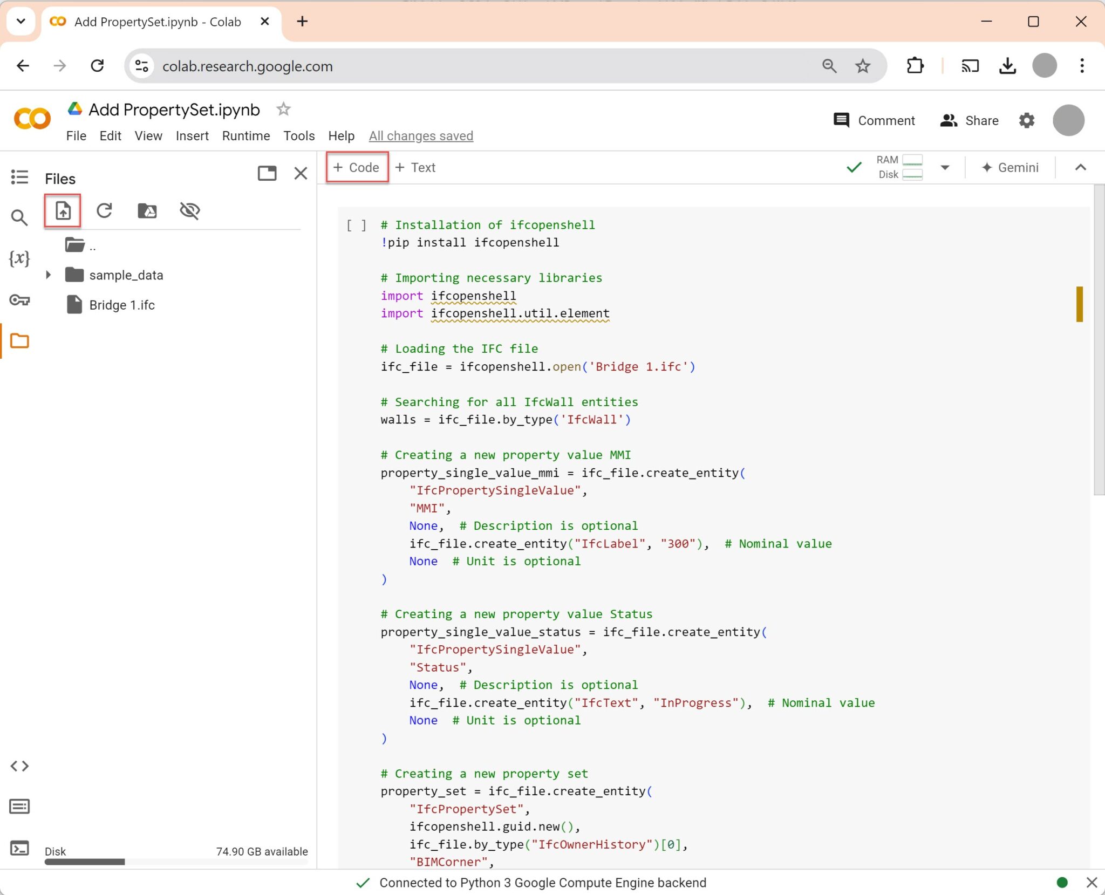This screenshot has width=1105, height=895.
Task: Toggle visibility of hidden files
Action: [190, 211]
